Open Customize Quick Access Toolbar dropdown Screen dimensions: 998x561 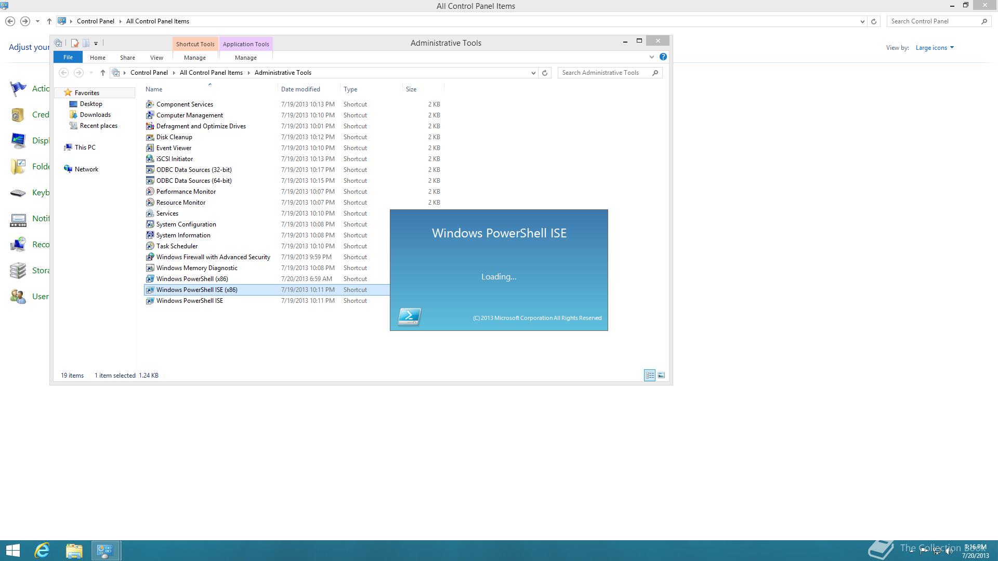[x=96, y=44]
